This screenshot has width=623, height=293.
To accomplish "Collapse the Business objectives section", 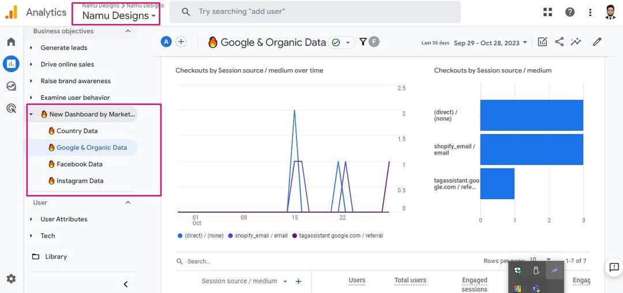I will [128, 31].
